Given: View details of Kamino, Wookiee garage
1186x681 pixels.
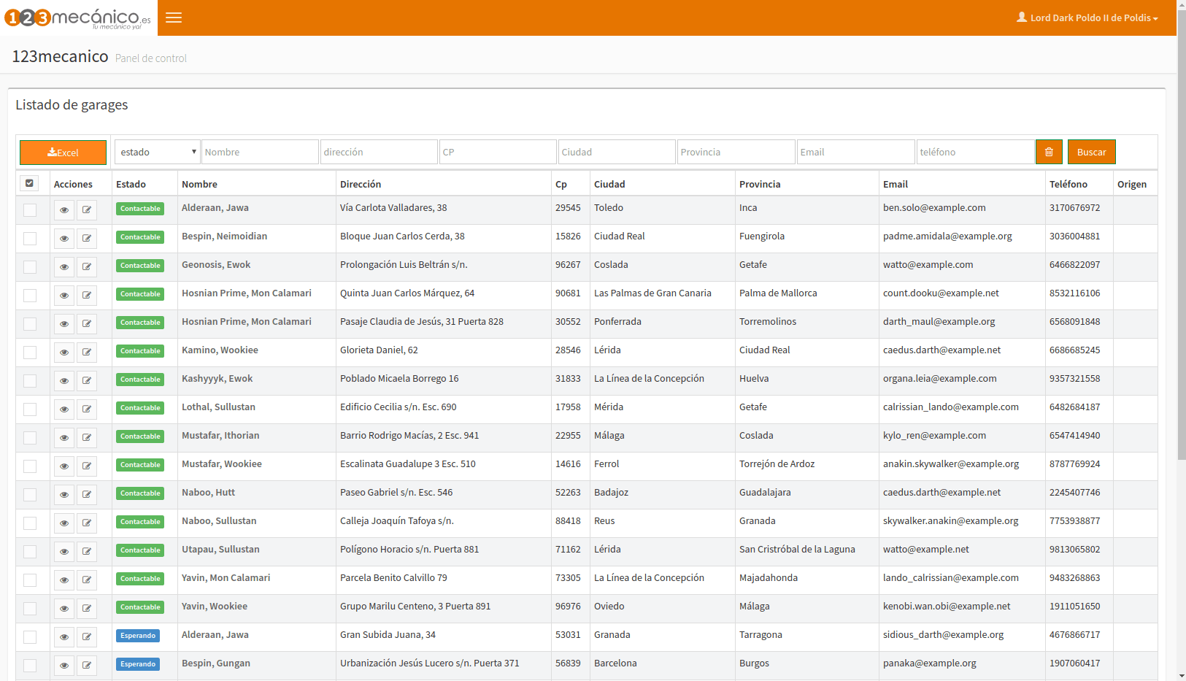Looking at the screenshot, I should pyautogui.click(x=64, y=353).
